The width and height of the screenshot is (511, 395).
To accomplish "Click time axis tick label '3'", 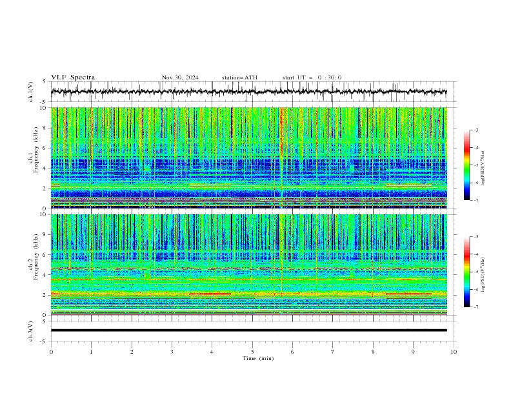I will pos(172,352).
